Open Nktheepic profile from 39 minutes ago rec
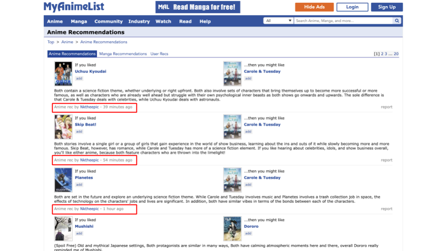 click(x=89, y=107)
